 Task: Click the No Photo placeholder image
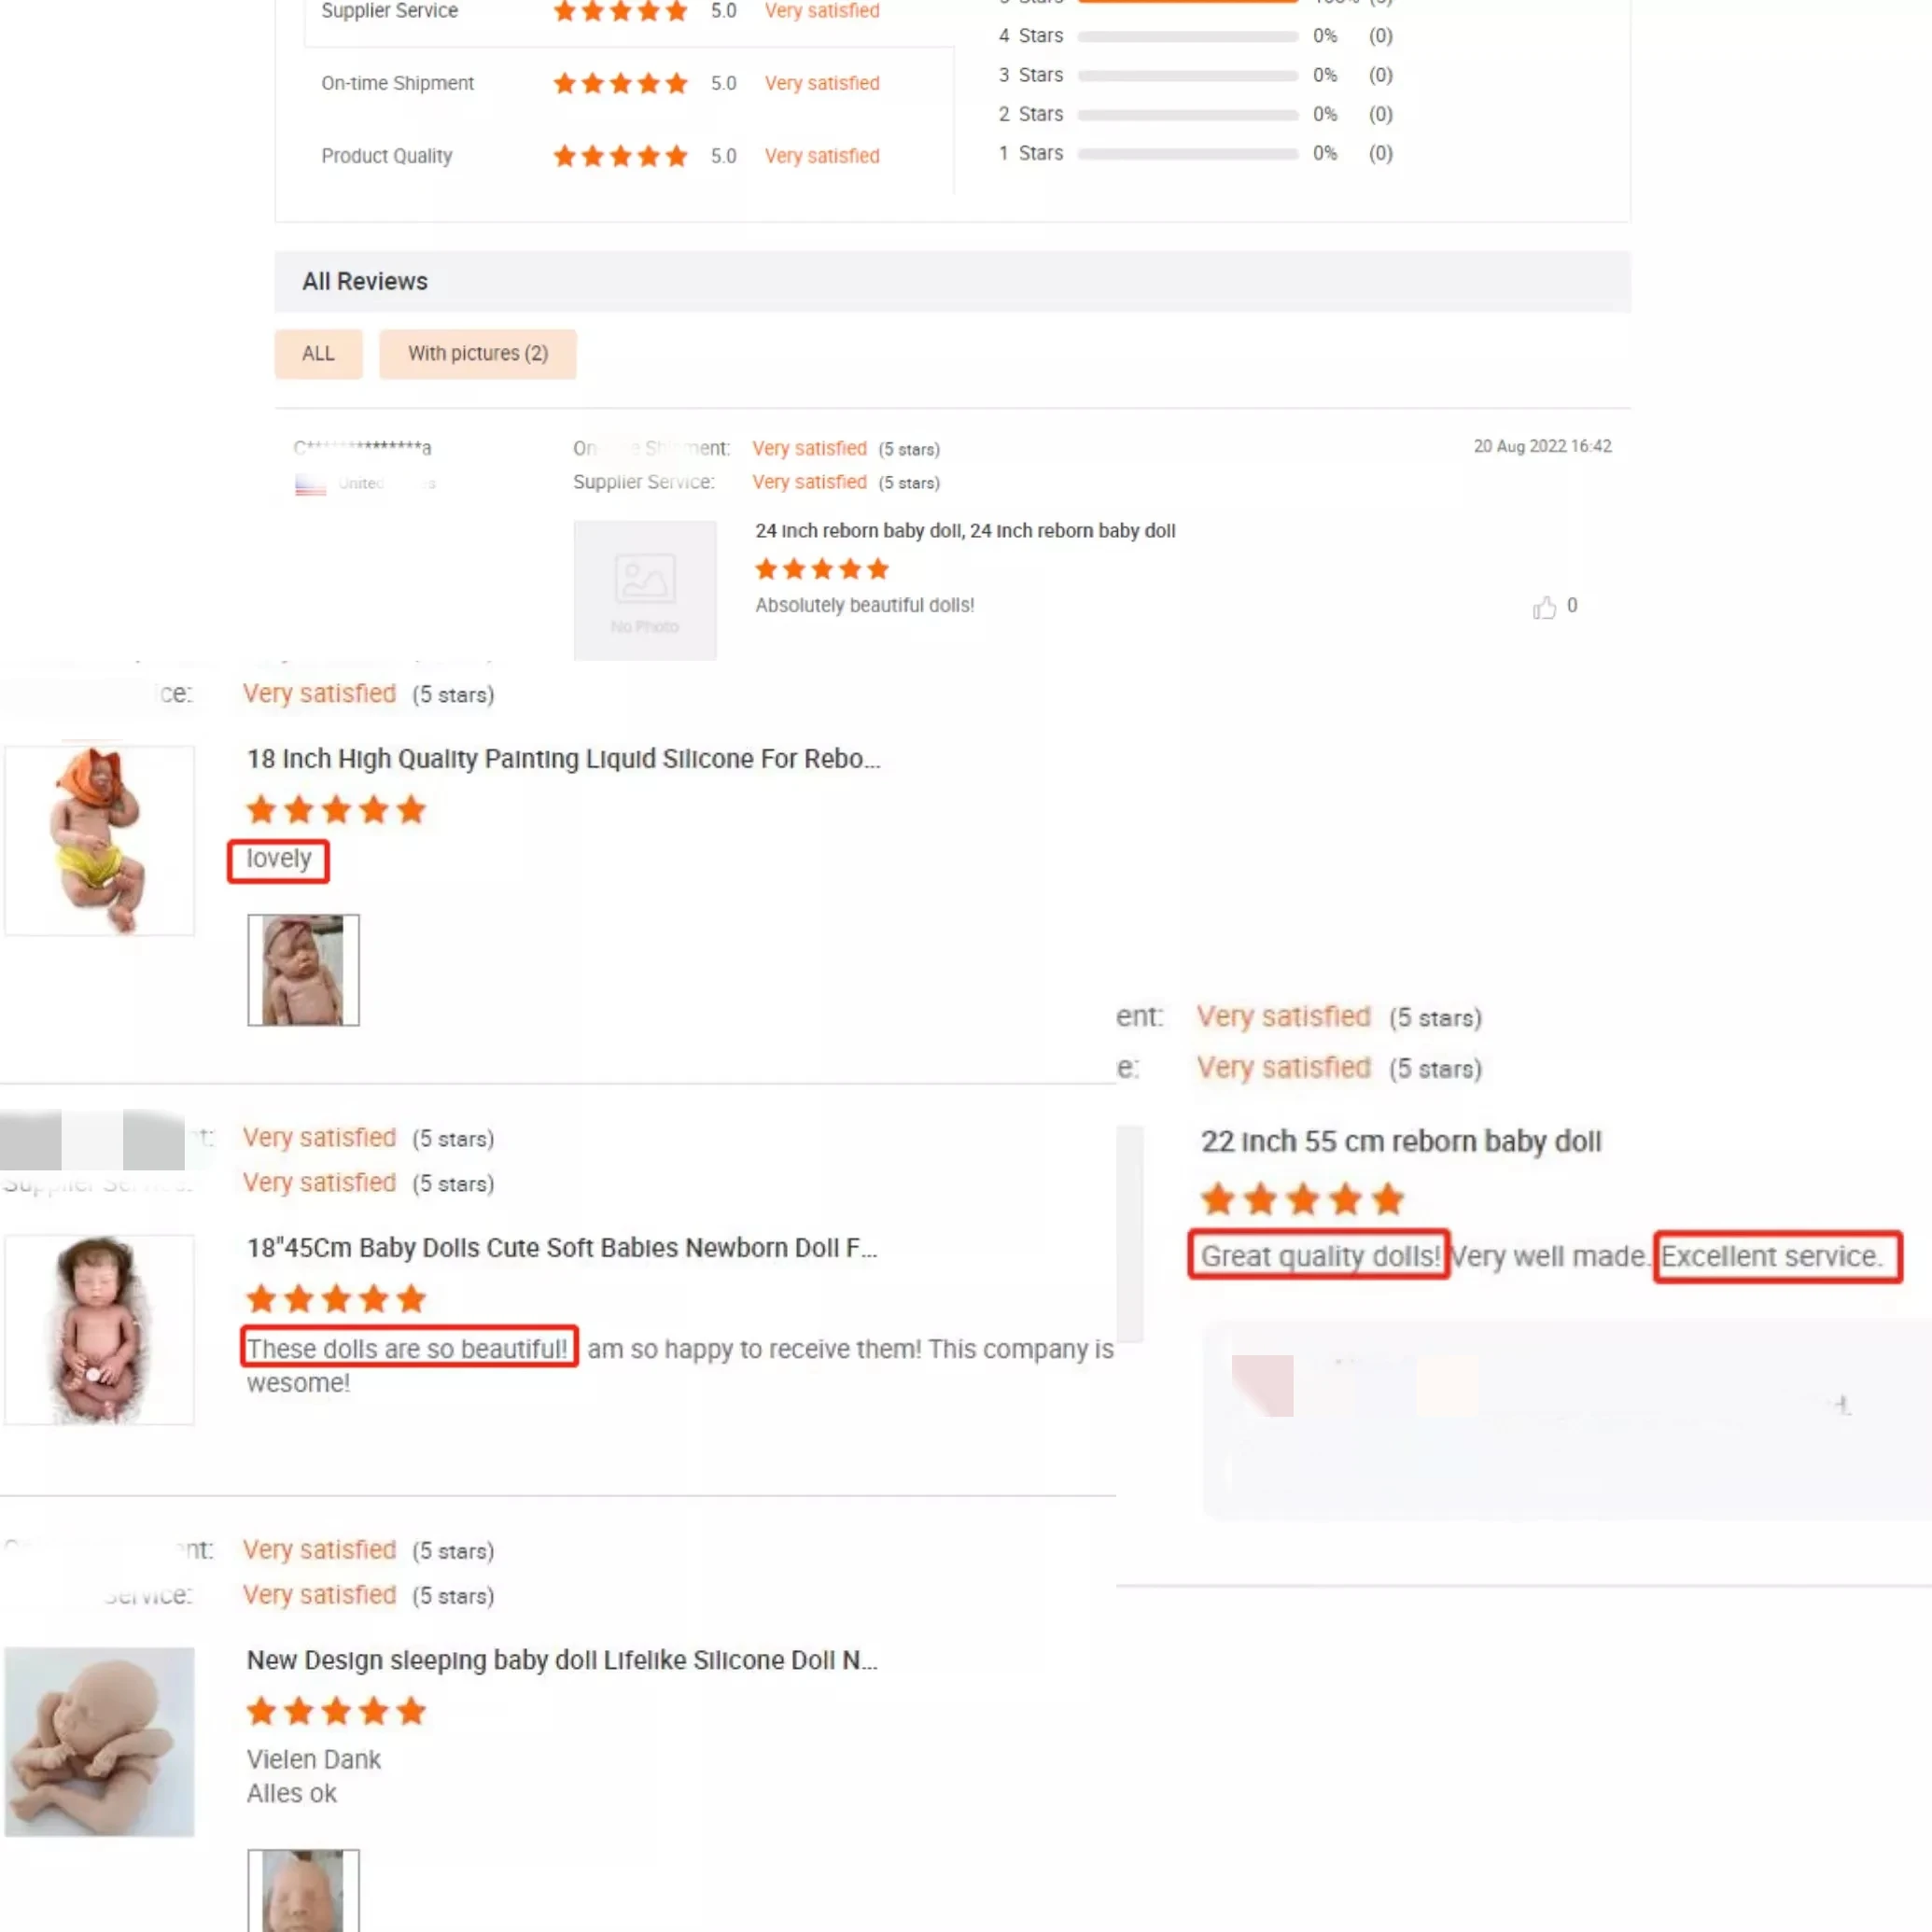tap(644, 590)
